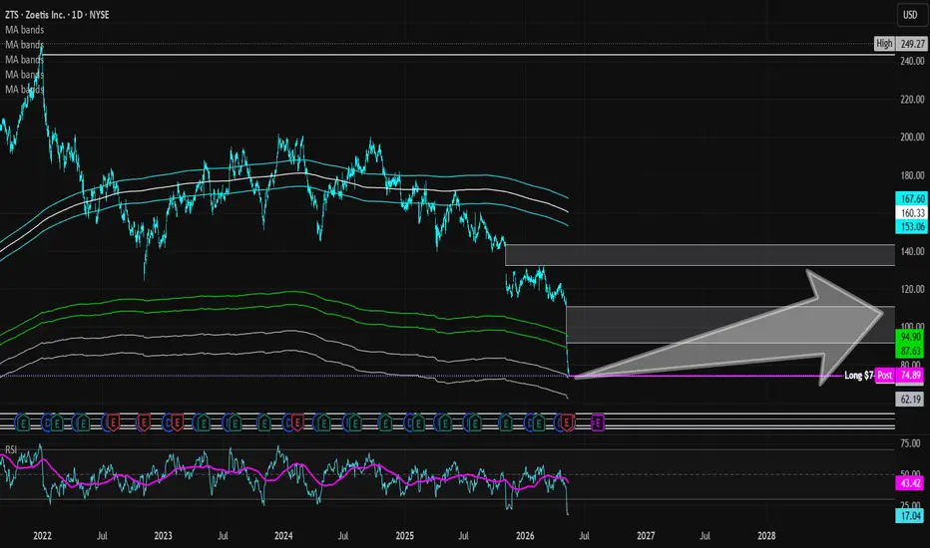930x548 pixels.
Task: Select the green 94.90 price label
Action: click(x=910, y=337)
